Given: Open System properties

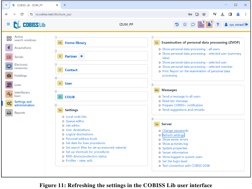Looking at the screenshot, I should [175, 148].
